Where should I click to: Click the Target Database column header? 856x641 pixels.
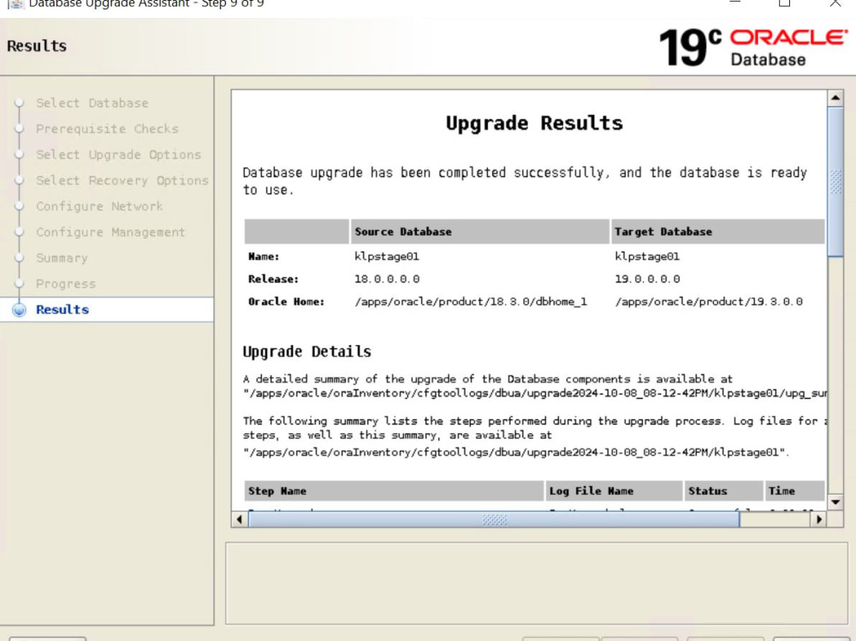(718, 232)
